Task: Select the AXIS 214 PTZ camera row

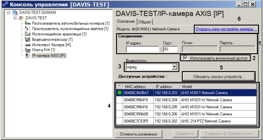Action: click(186, 121)
